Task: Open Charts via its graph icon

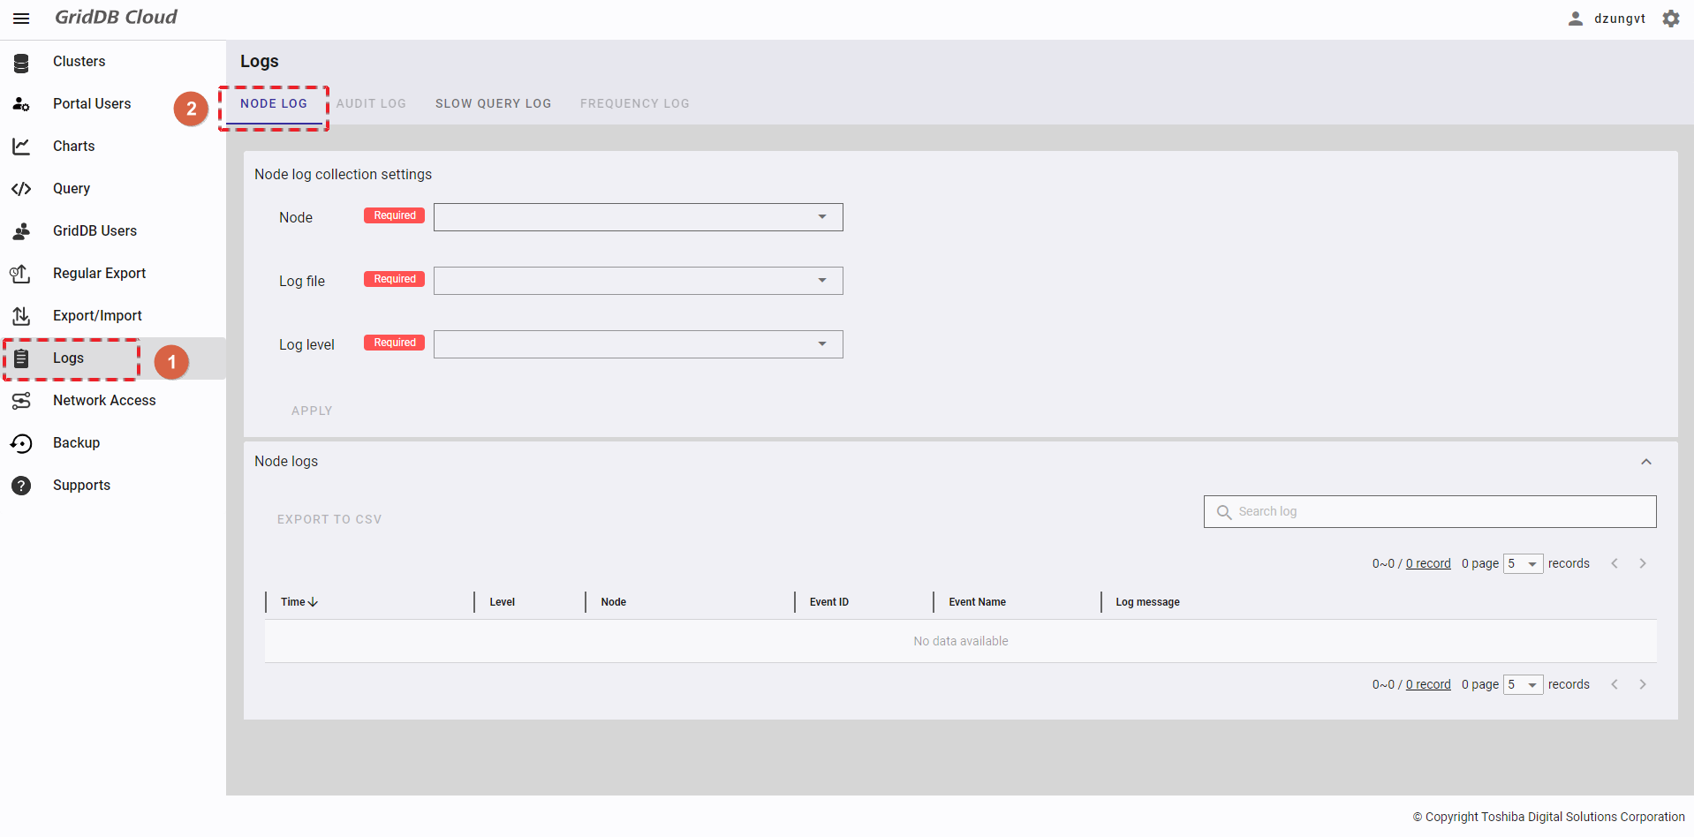Action: point(21,147)
